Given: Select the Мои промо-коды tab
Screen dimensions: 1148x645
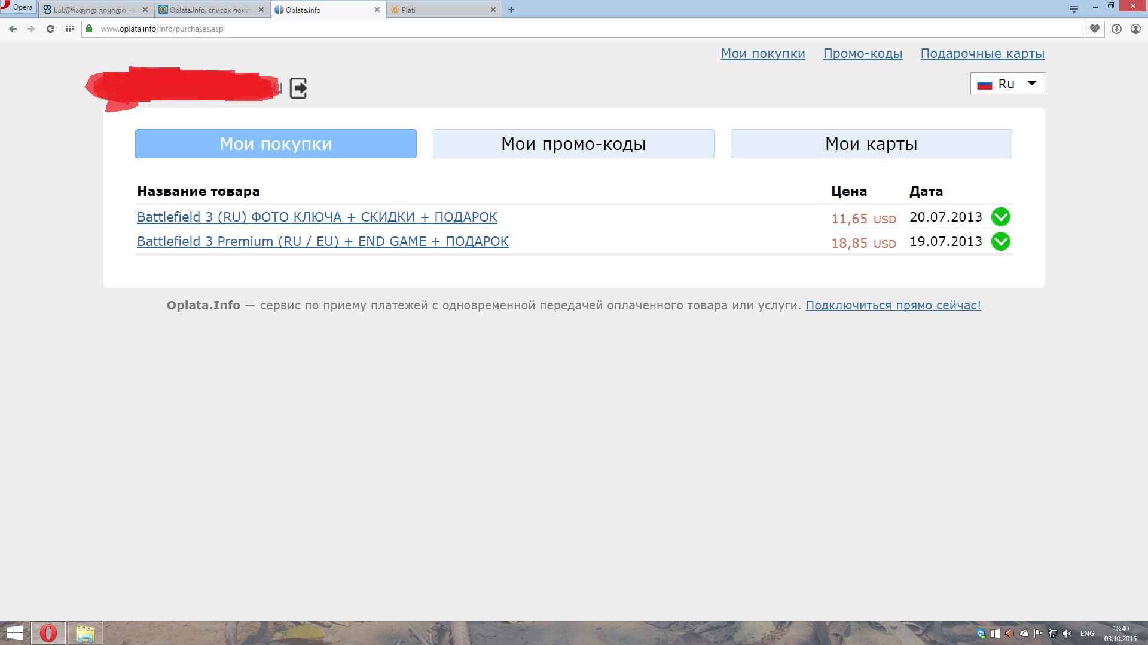Looking at the screenshot, I should pos(573,144).
